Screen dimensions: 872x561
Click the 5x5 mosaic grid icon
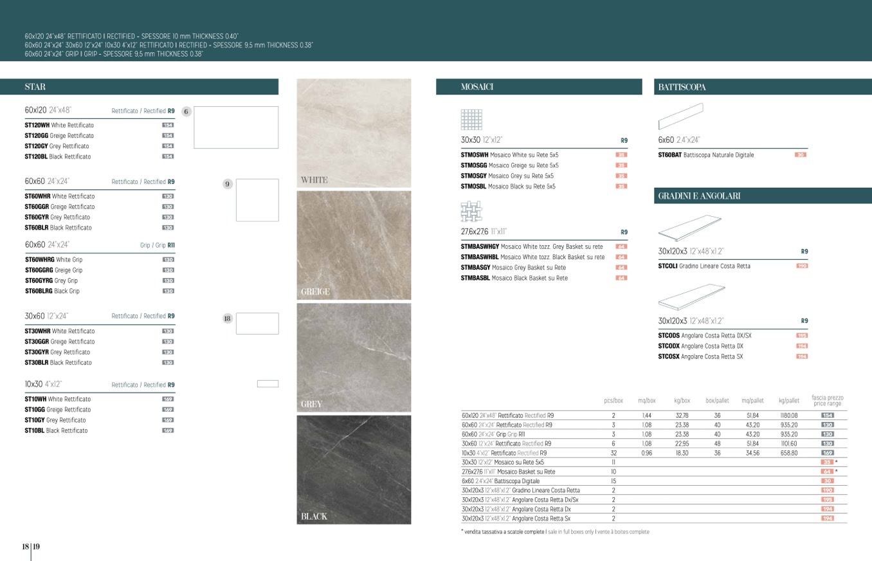471,119
